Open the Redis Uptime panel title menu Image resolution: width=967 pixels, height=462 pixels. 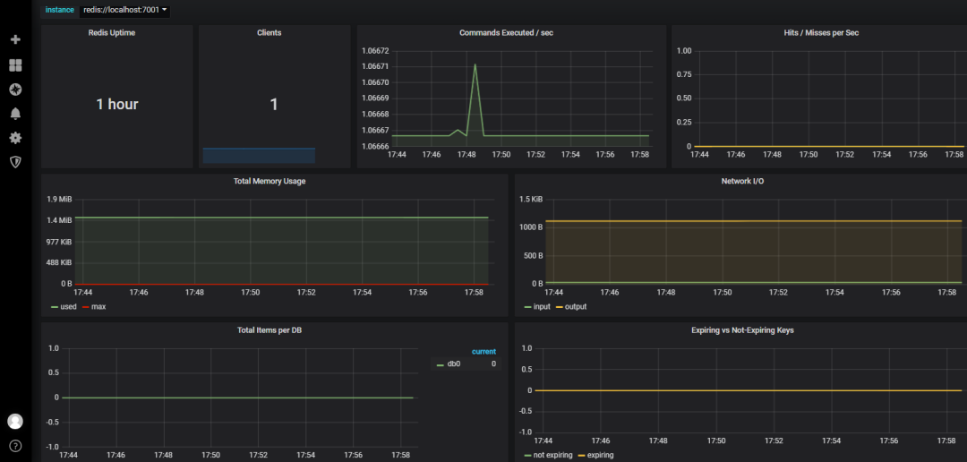click(112, 33)
